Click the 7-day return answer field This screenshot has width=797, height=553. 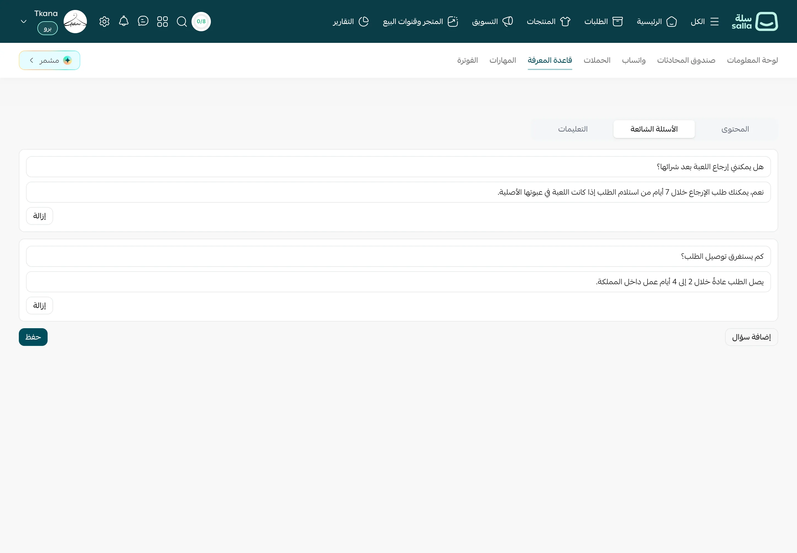398,192
